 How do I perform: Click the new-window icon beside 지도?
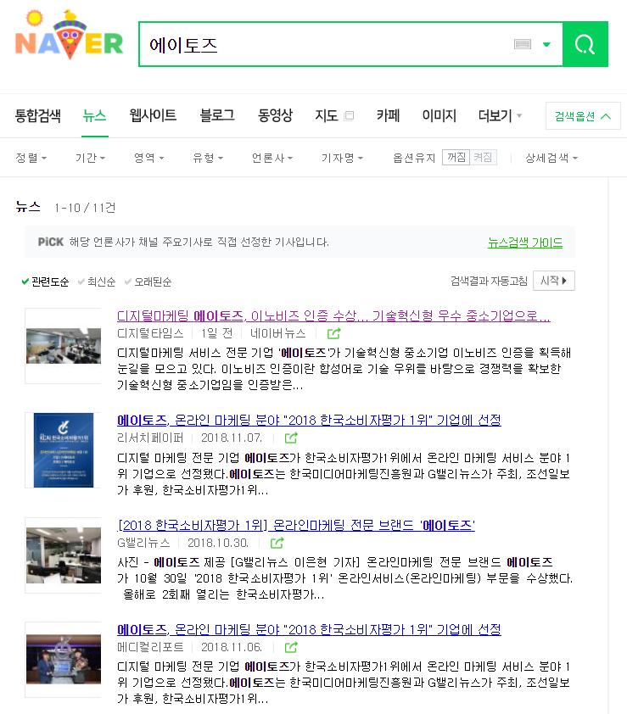(349, 115)
